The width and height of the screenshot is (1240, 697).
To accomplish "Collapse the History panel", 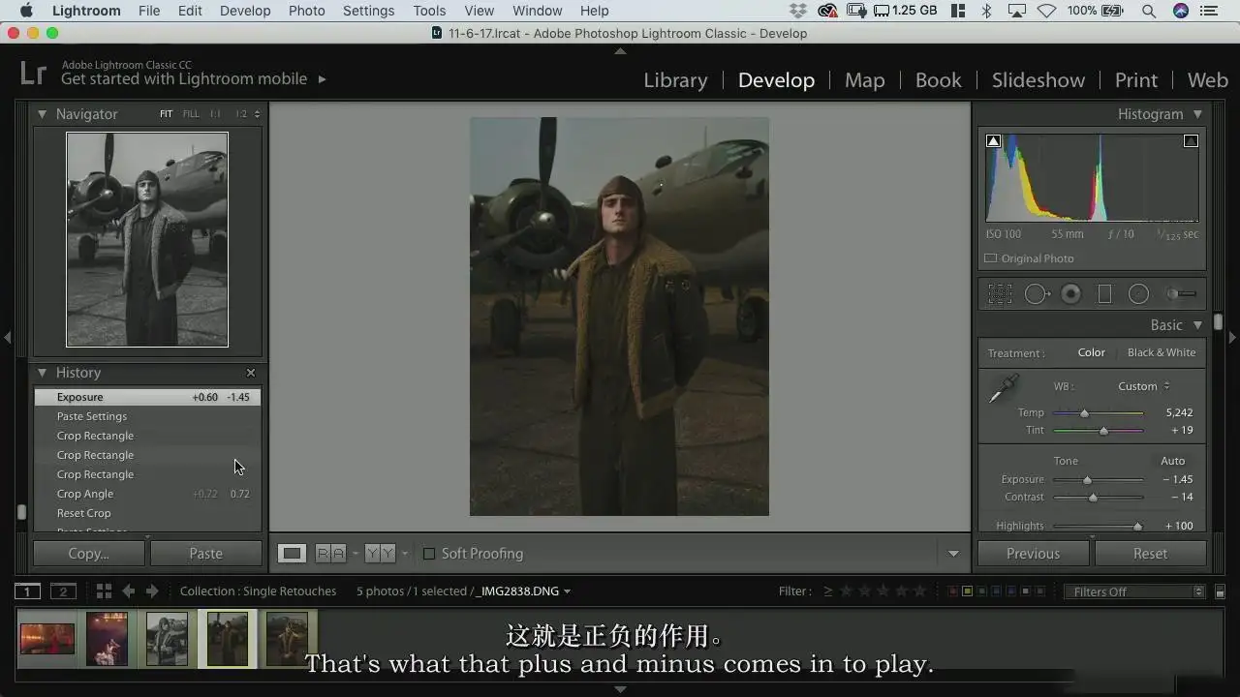I will (x=42, y=373).
